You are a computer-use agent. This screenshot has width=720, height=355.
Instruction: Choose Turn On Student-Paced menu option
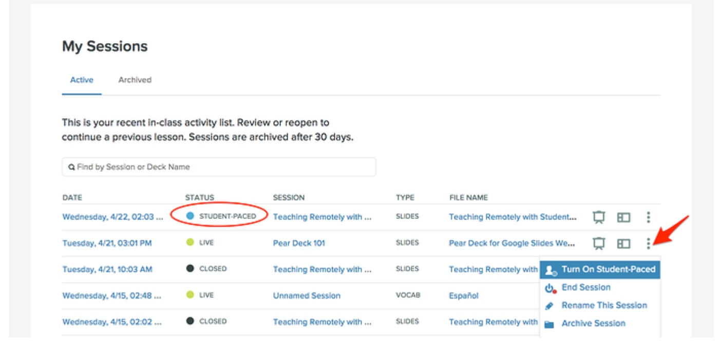click(x=600, y=269)
